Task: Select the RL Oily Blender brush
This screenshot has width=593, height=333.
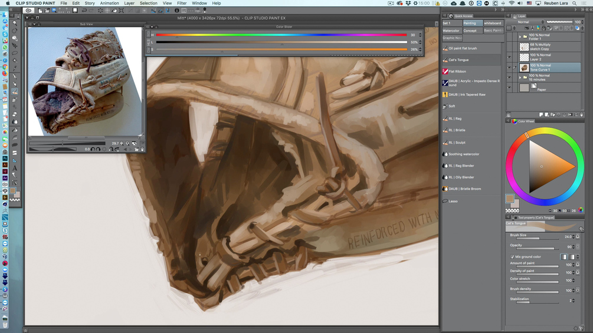Action: pos(461,177)
